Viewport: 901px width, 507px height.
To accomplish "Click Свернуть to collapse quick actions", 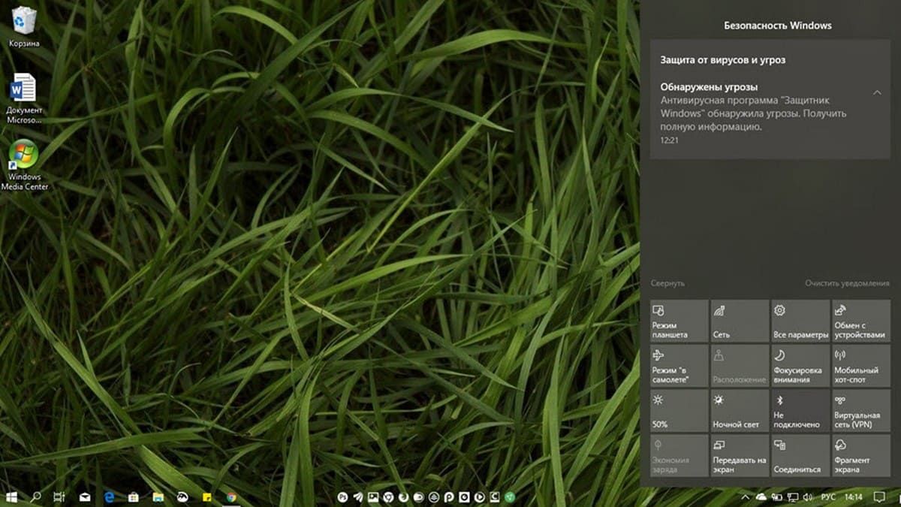I will point(668,283).
